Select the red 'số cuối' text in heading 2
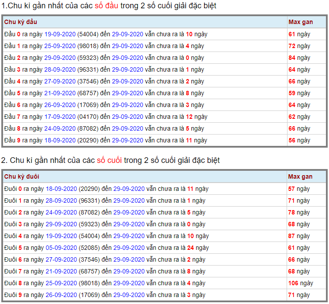Screen dimensions: 329x304 (x=109, y=160)
